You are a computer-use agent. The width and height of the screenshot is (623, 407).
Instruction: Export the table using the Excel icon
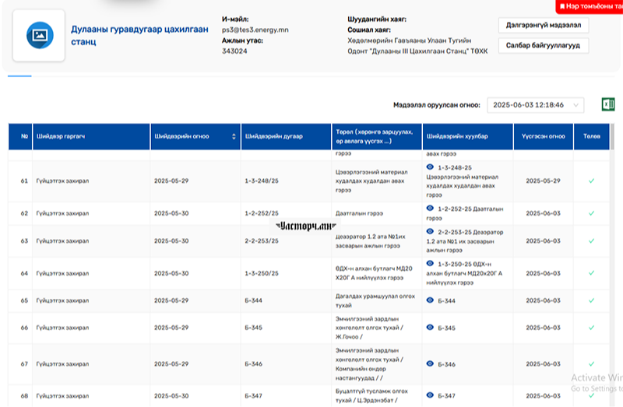(608, 104)
